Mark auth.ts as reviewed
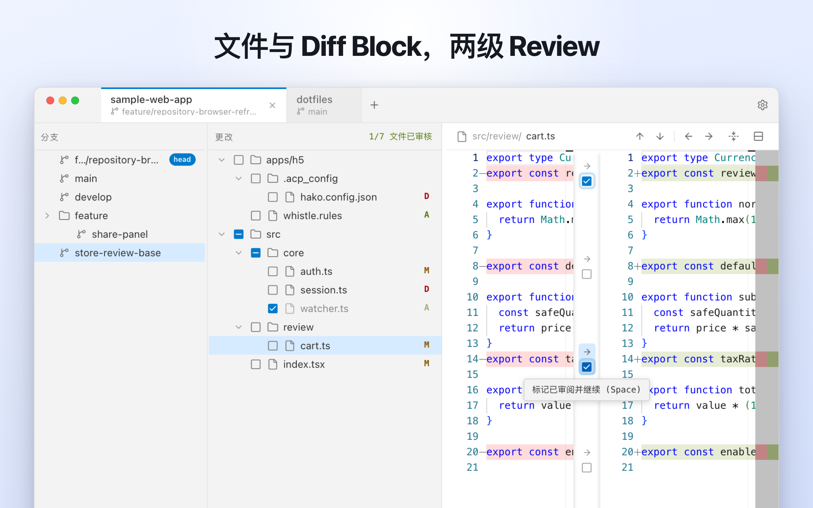 point(273,271)
